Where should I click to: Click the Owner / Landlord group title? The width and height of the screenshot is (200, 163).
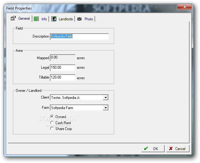coord(29,91)
